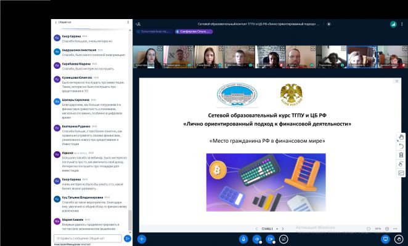Viewport: 408px width, 246px height.
Task: Open the slide selector dropdown
Action: (x=270, y=229)
